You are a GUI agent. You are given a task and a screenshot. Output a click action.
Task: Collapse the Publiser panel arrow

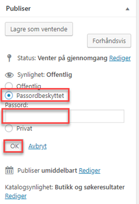pos(128,9)
